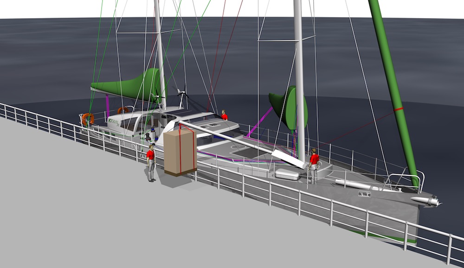Click the grey dock surface
The image size is (464, 268).
click(93, 209)
